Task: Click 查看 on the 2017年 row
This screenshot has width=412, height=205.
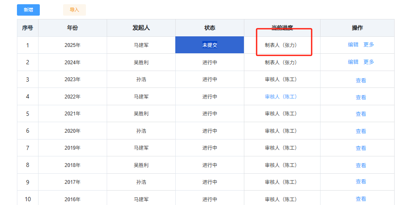Action: pyautogui.click(x=361, y=182)
